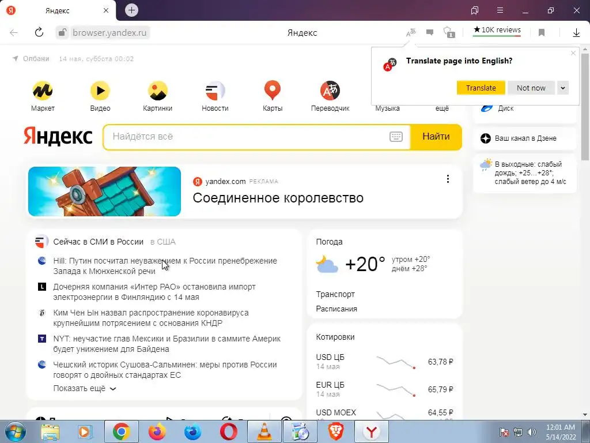Reload the page with the refresh icon
Image resolution: width=590 pixels, height=443 pixels.
click(x=39, y=32)
